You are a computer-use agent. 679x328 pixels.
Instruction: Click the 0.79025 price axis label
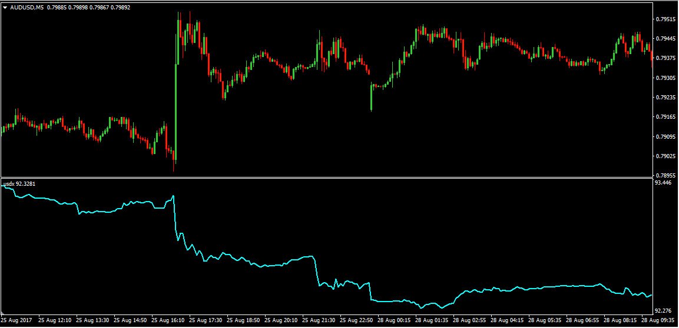click(665, 156)
